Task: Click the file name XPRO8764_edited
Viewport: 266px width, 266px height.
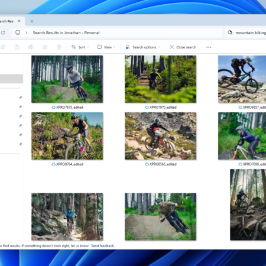Action: (x=70, y=164)
